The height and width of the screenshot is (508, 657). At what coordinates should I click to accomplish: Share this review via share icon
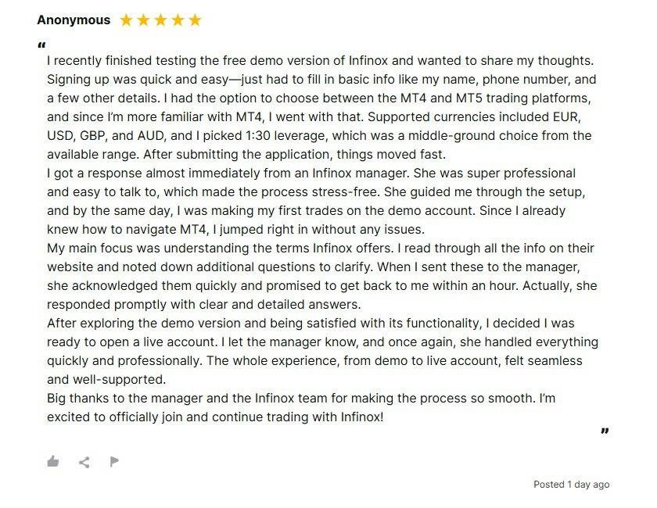pos(84,462)
